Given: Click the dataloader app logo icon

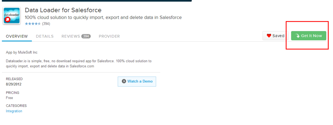Looking at the screenshot, I should (x=12, y=16).
